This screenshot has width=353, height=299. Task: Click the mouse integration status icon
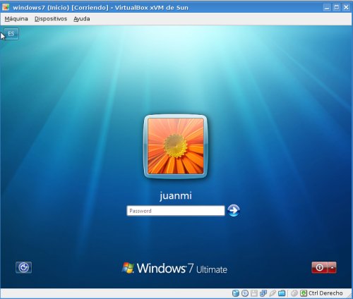click(294, 293)
